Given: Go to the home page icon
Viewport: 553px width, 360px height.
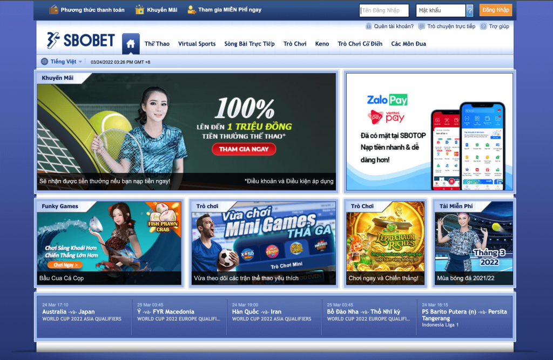Looking at the screenshot, I should (131, 44).
